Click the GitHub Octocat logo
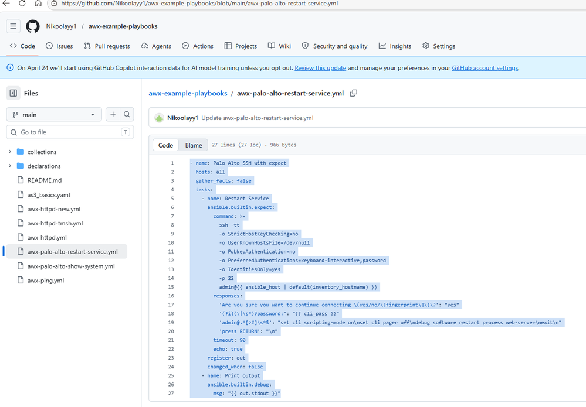 click(x=33, y=26)
